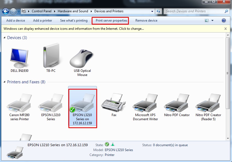Go to Control Panel breadcrumb

click(x=42, y=11)
